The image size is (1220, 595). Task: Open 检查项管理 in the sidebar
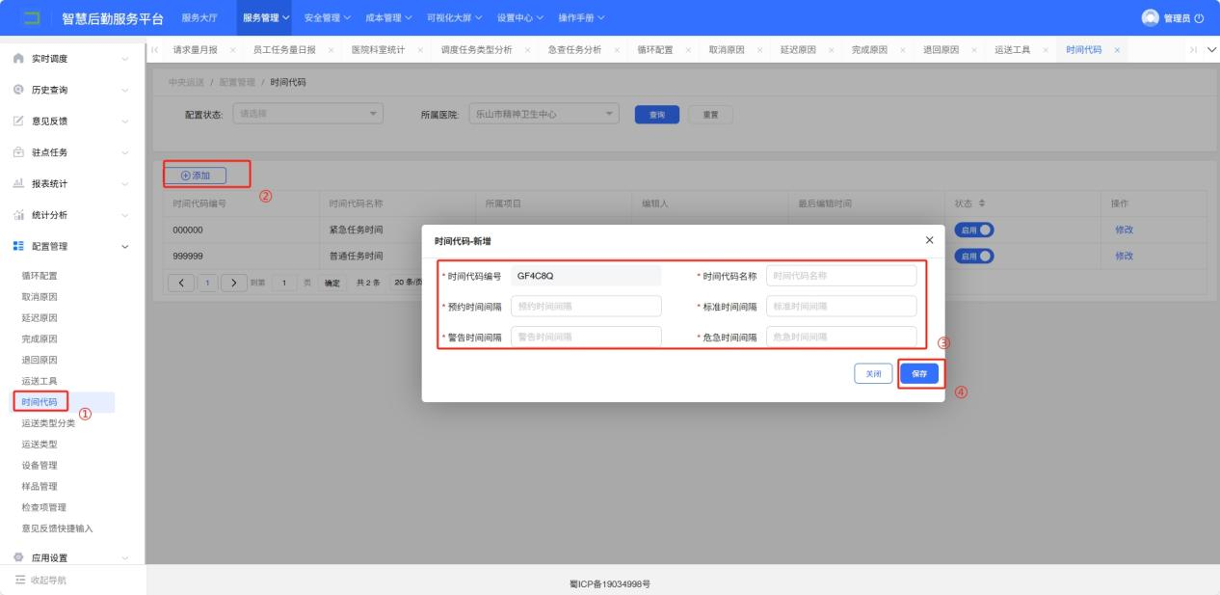[43, 507]
